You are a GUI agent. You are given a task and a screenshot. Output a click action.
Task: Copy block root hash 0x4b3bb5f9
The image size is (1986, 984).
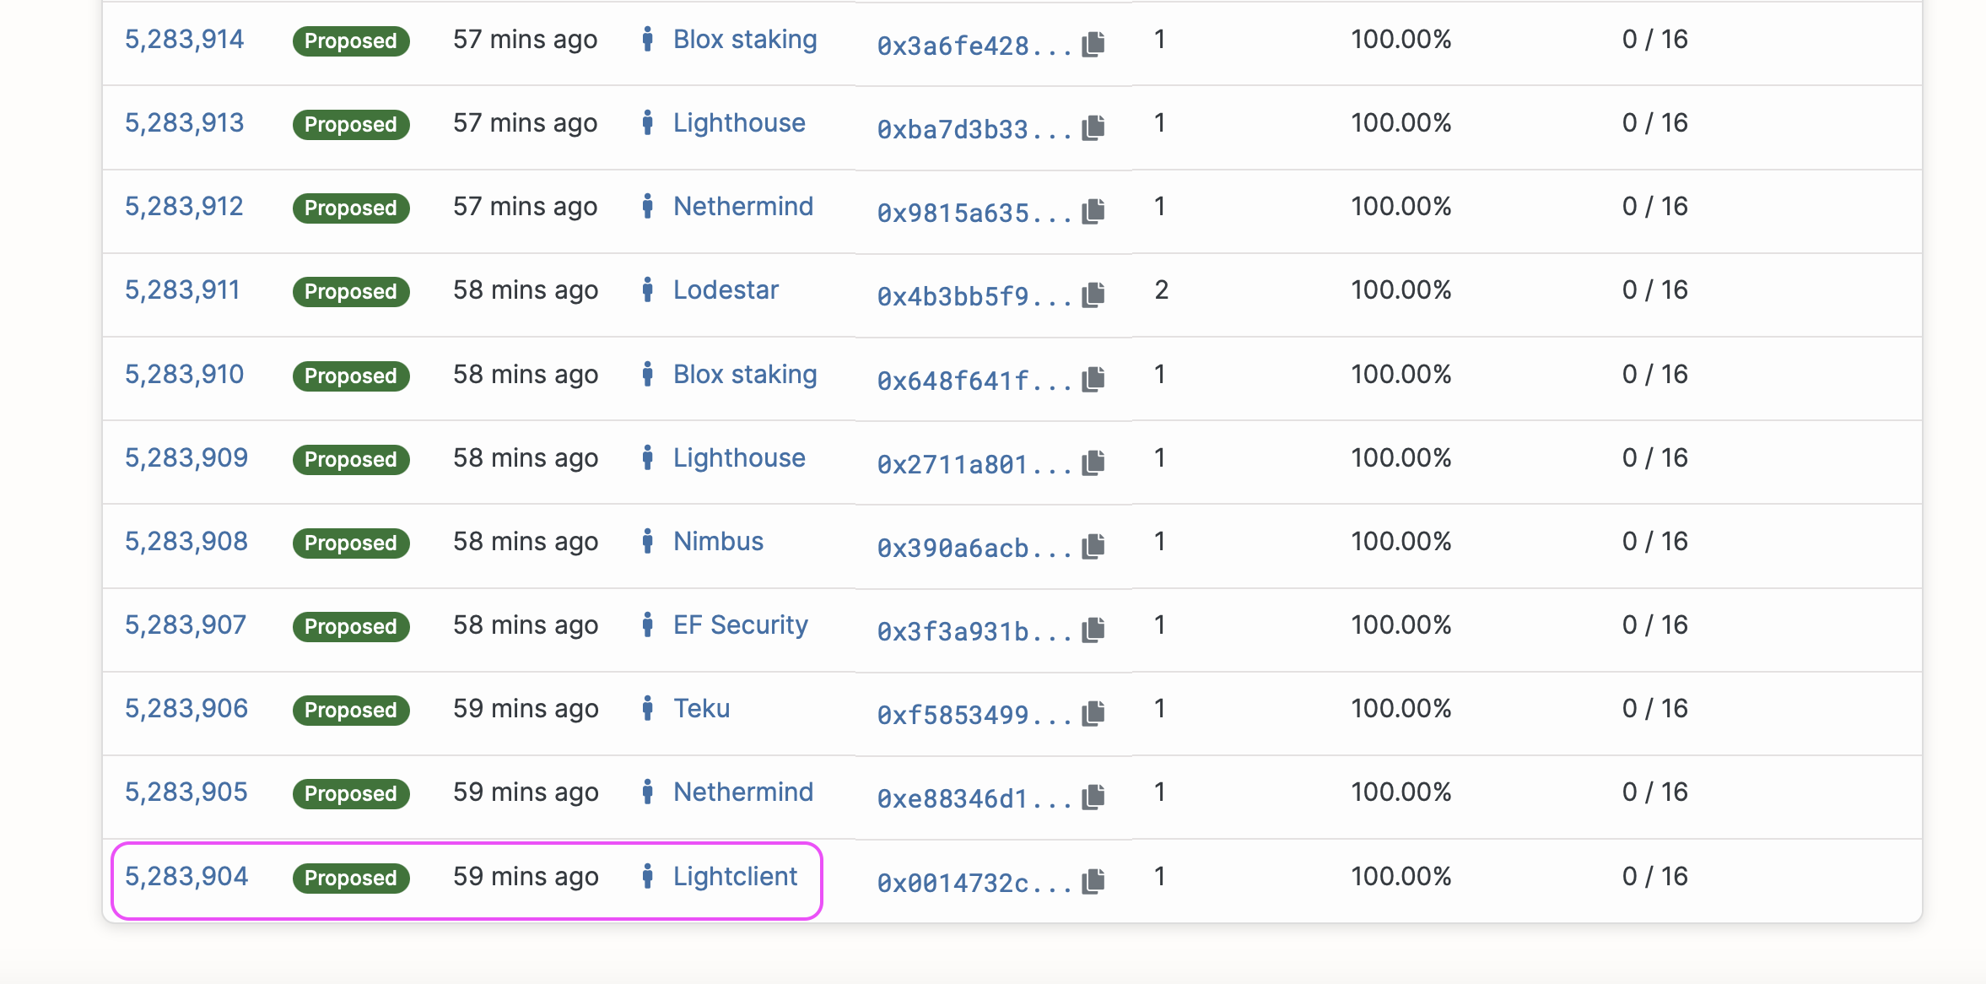1093,295
